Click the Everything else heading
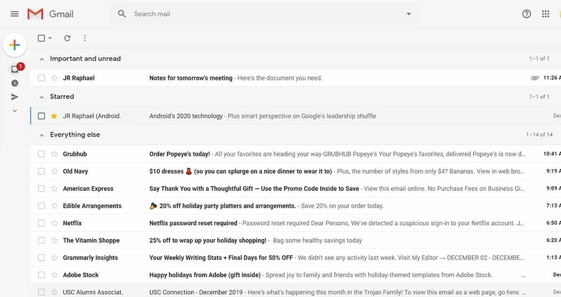The image size is (561, 297). pyautogui.click(x=75, y=135)
